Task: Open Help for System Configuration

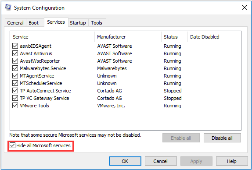Action: pyautogui.click(x=232, y=161)
